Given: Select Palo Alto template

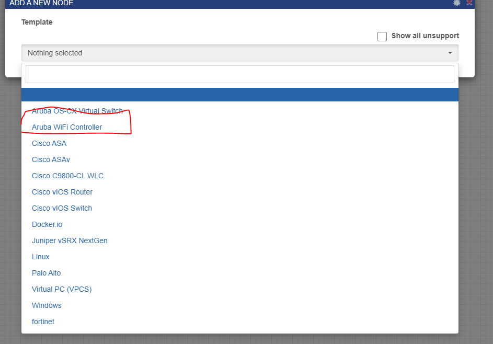Looking at the screenshot, I should tap(240, 273).
